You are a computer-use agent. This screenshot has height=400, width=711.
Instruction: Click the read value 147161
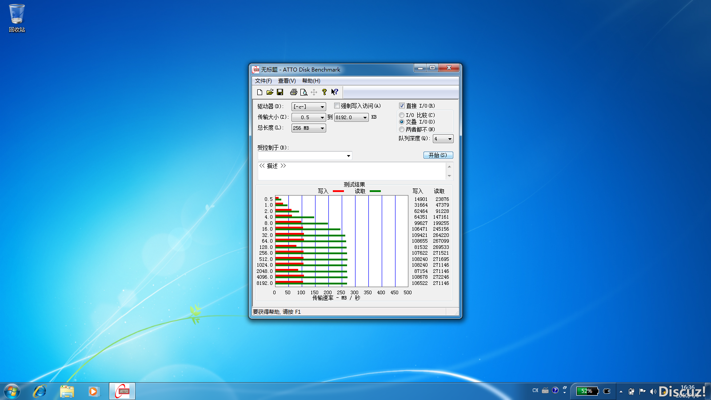441,217
